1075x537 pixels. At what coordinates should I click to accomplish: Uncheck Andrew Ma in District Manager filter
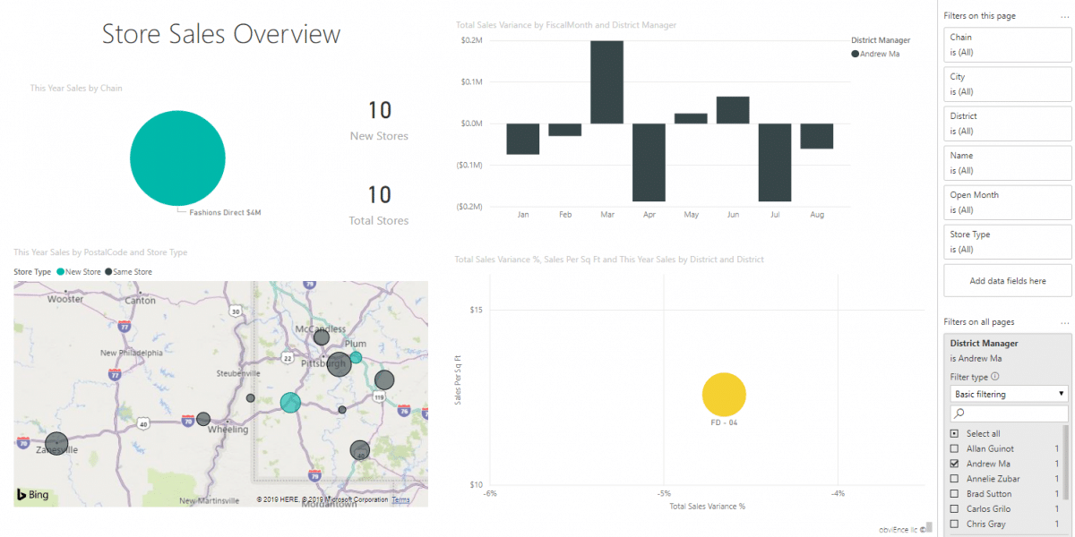(952, 463)
